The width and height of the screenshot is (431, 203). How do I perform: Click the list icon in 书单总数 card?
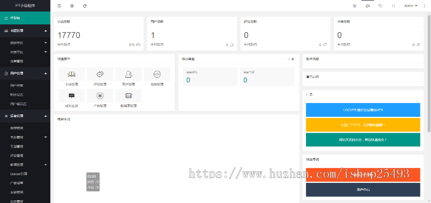pyautogui.click(x=419, y=45)
